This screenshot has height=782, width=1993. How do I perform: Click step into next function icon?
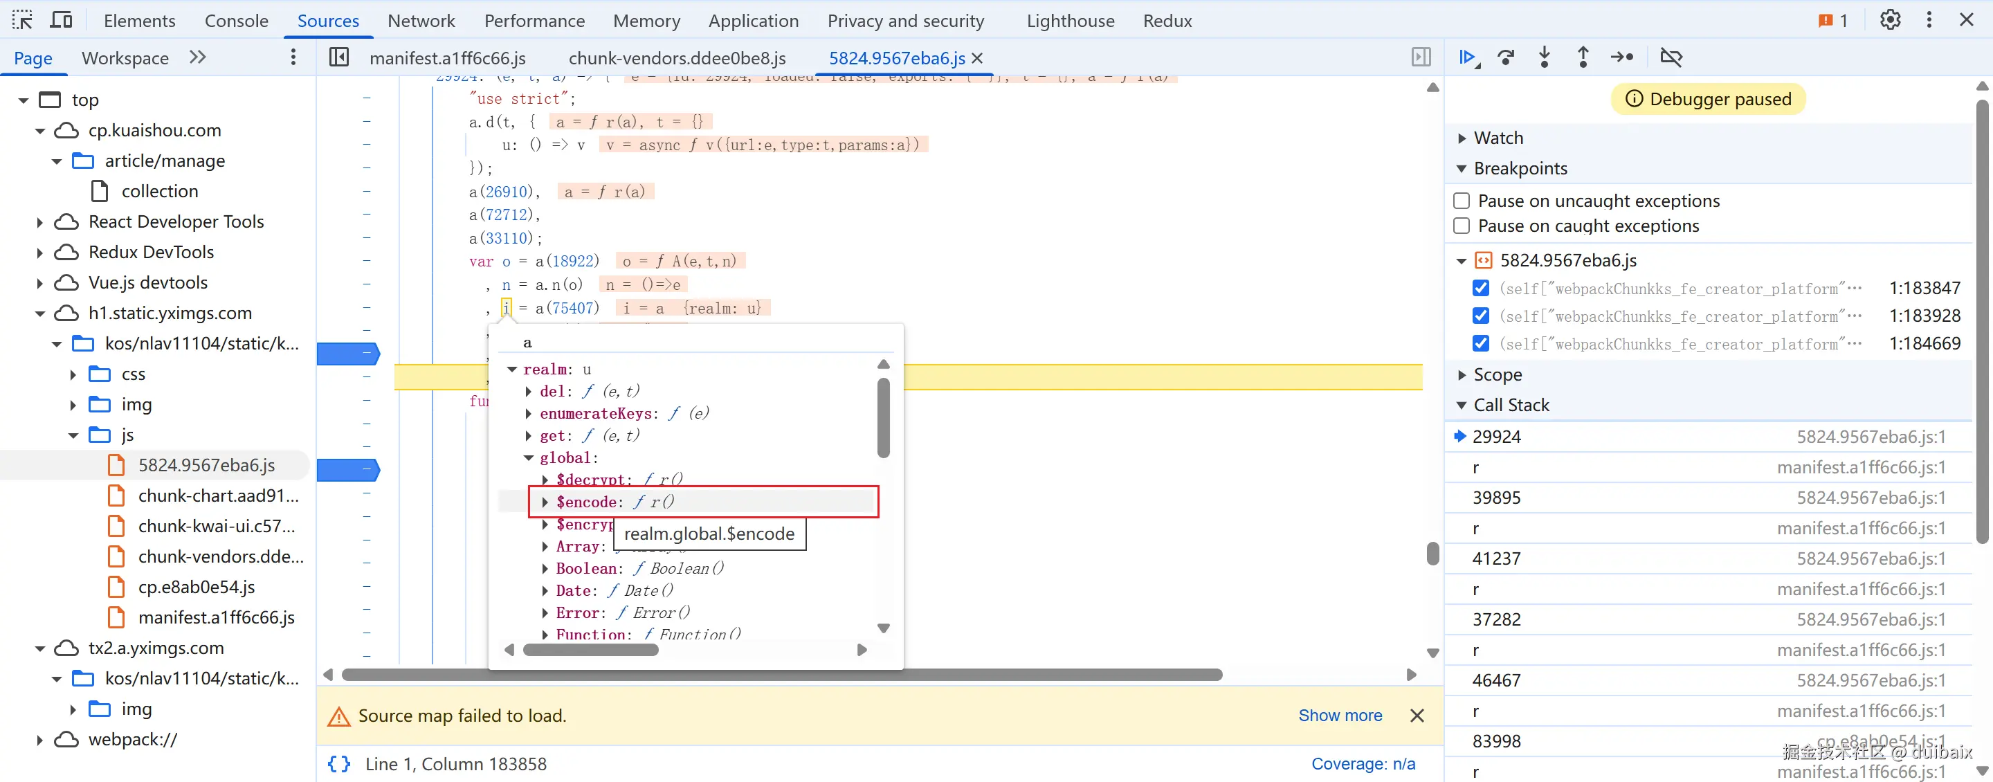[x=1545, y=57]
